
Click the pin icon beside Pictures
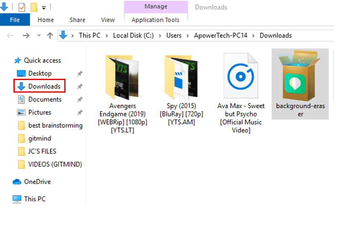(x=80, y=112)
